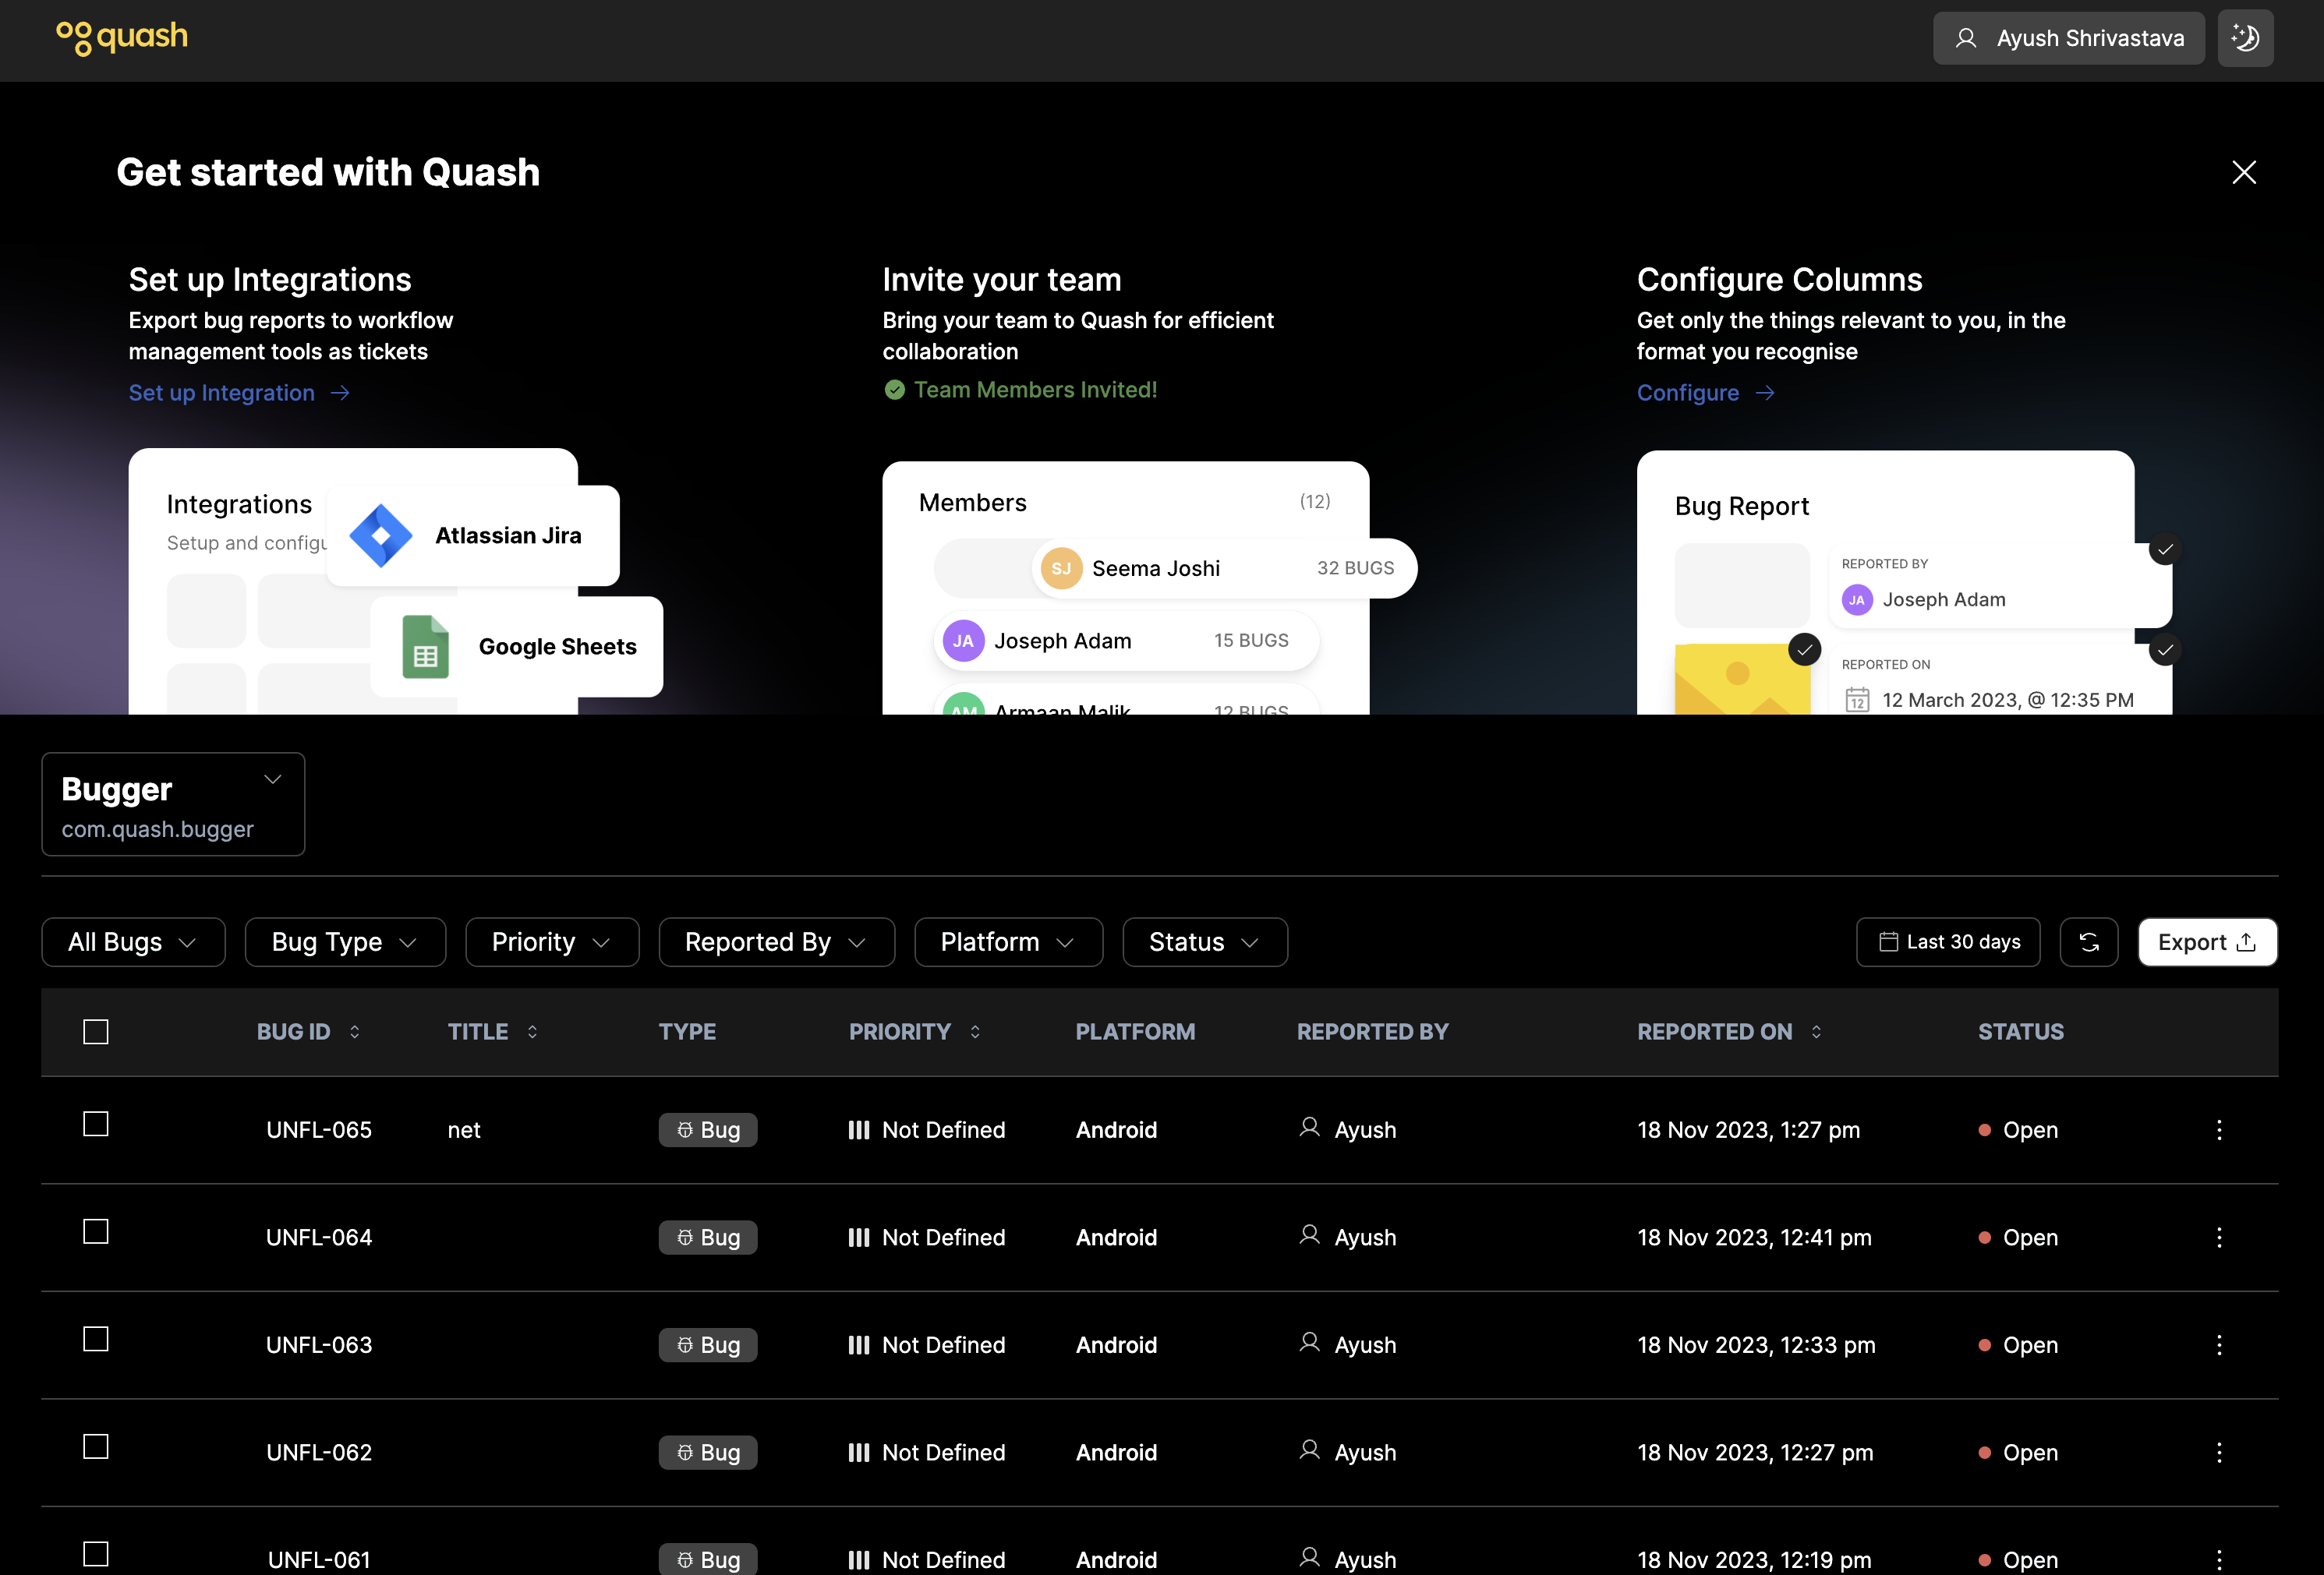Open the All Bugs filter menu

[132, 941]
